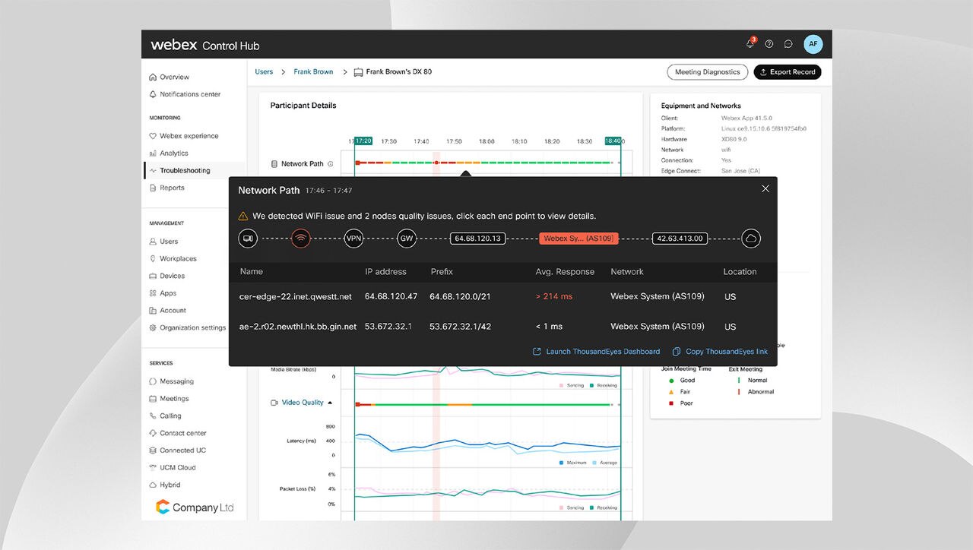This screenshot has height=550, width=973.
Task: Collapse the Video Quality section arrow
Action: coord(330,403)
